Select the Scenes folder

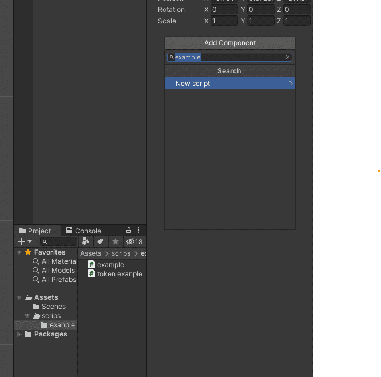coord(54,307)
